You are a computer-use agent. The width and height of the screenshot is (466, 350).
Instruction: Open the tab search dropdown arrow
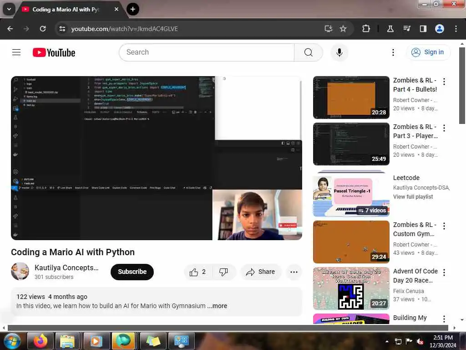click(x=9, y=9)
